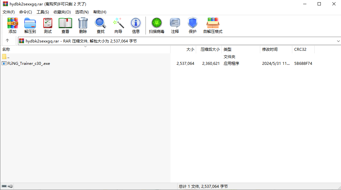Open the 命令(C) menu
The width and height of the screenshot is (341, 190).
[x=25, y=12]
